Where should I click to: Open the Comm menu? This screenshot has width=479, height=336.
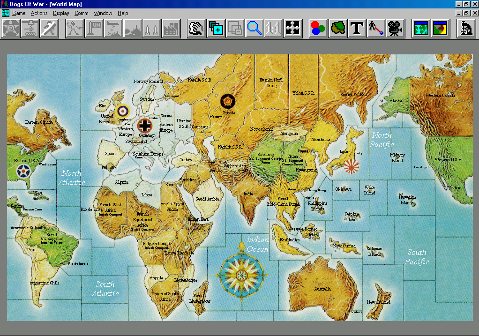pos(81,13)
